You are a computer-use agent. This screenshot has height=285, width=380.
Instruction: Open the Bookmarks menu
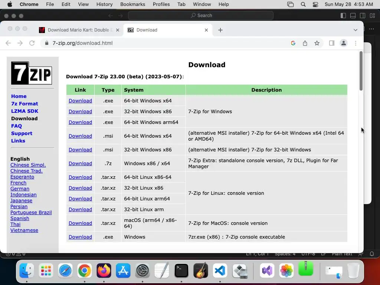coord(132,4)
